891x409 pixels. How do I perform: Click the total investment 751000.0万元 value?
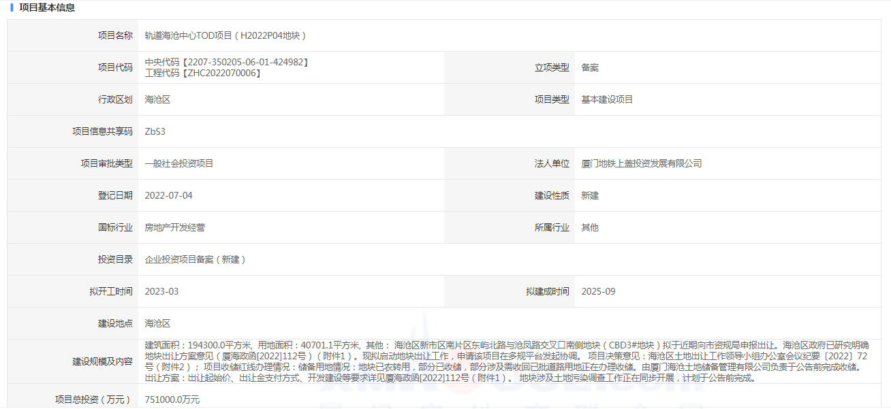pos(172,399)
